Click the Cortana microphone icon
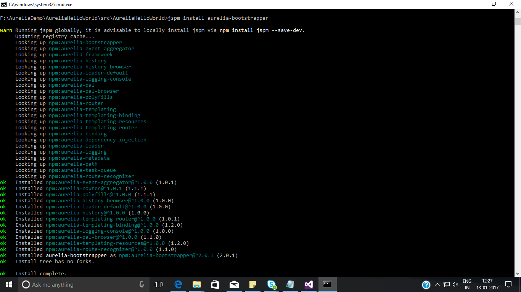 pos(142,284)
